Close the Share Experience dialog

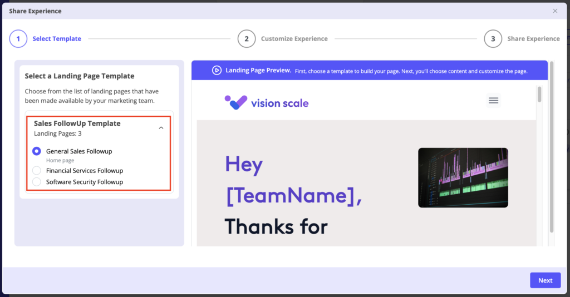click(555, 11)
